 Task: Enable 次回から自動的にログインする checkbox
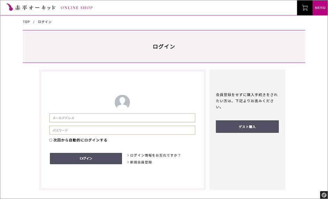coord(51,140)
